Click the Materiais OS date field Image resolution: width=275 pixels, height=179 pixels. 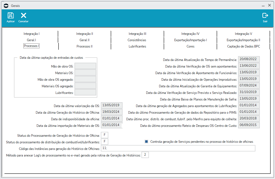pyautogui.click(x=85, y=73)
